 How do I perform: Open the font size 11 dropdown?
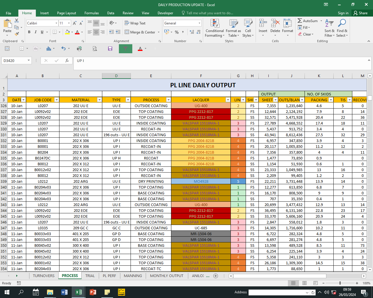[x=69, y=23]
